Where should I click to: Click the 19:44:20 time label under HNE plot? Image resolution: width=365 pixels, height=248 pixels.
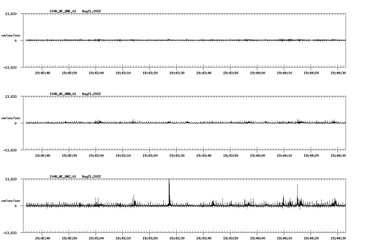[x=311, y=73]
